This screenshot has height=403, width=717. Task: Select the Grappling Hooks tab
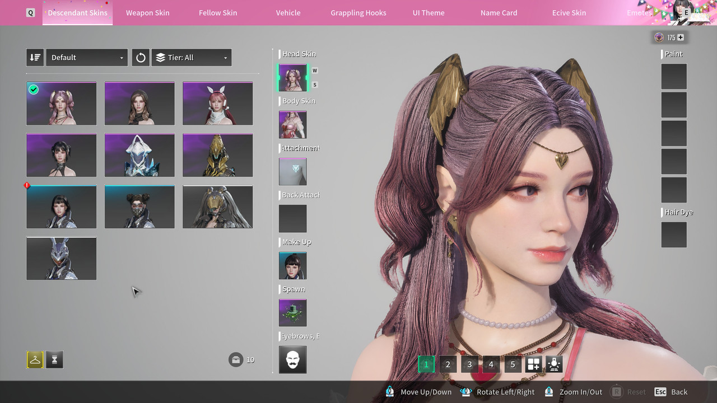(x=358, y=12)
